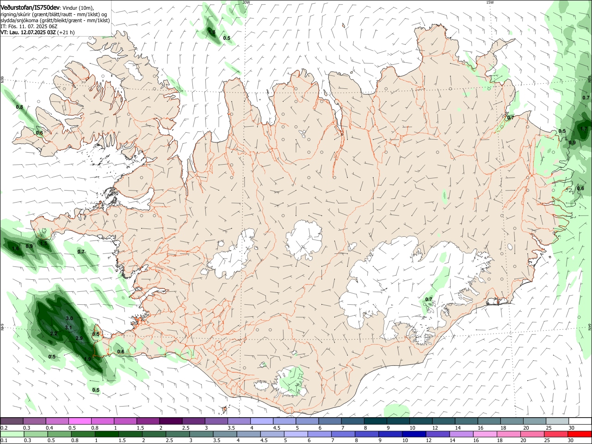Click the 2.9 precipitation value on the map
The width and height of the screenshot is (592, 444).
tap(79, 339)
